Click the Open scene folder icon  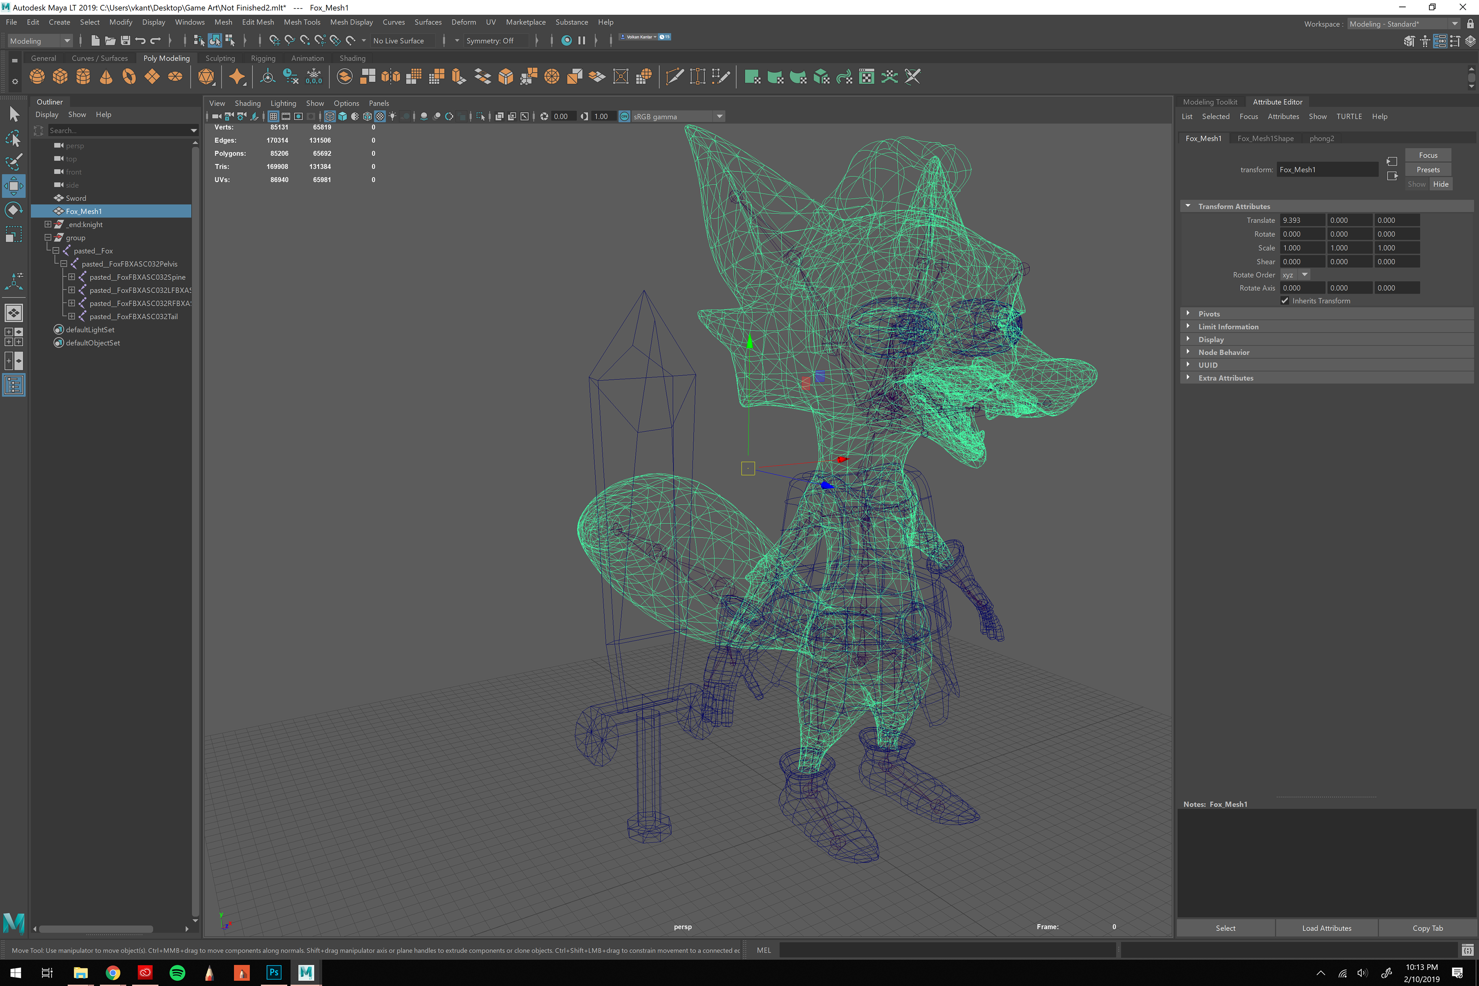click(110, 40)
